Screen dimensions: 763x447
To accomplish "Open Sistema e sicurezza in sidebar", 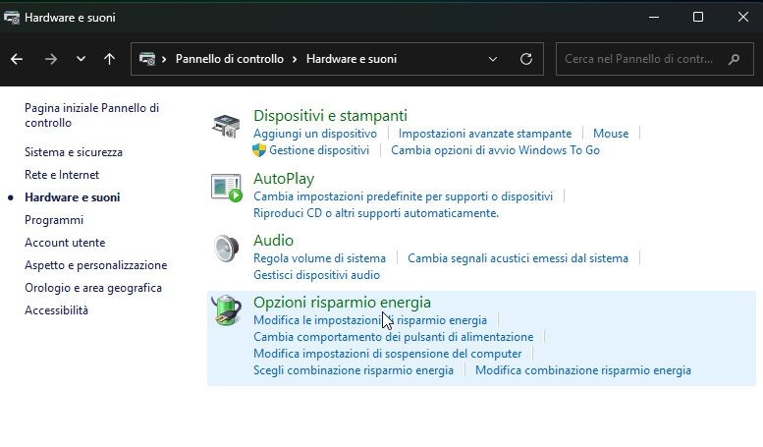I will tap(74, 152).
